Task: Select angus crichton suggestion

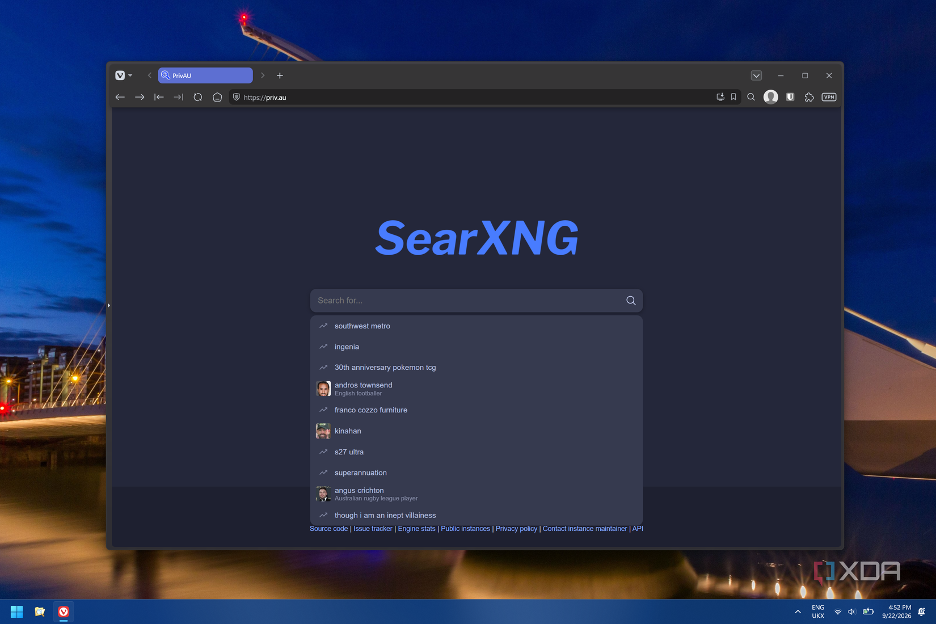Action: [x=477, y=494]
